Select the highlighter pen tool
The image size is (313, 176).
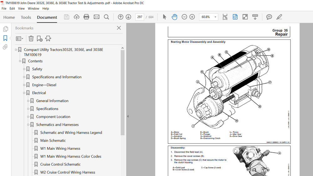279,17
